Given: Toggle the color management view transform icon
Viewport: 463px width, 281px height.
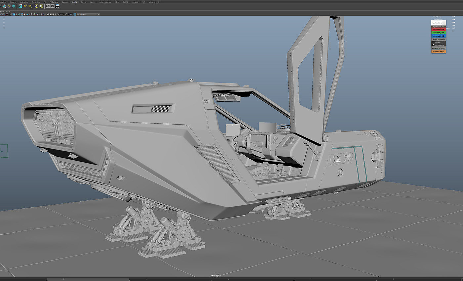Looking at the screenshot, I should [75, 14].
